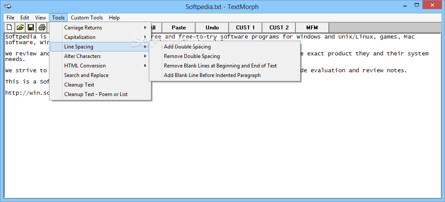Viewport: 445px width, 202px height.
Task: Select Remove Double Spacing
Action: point(225,56)
